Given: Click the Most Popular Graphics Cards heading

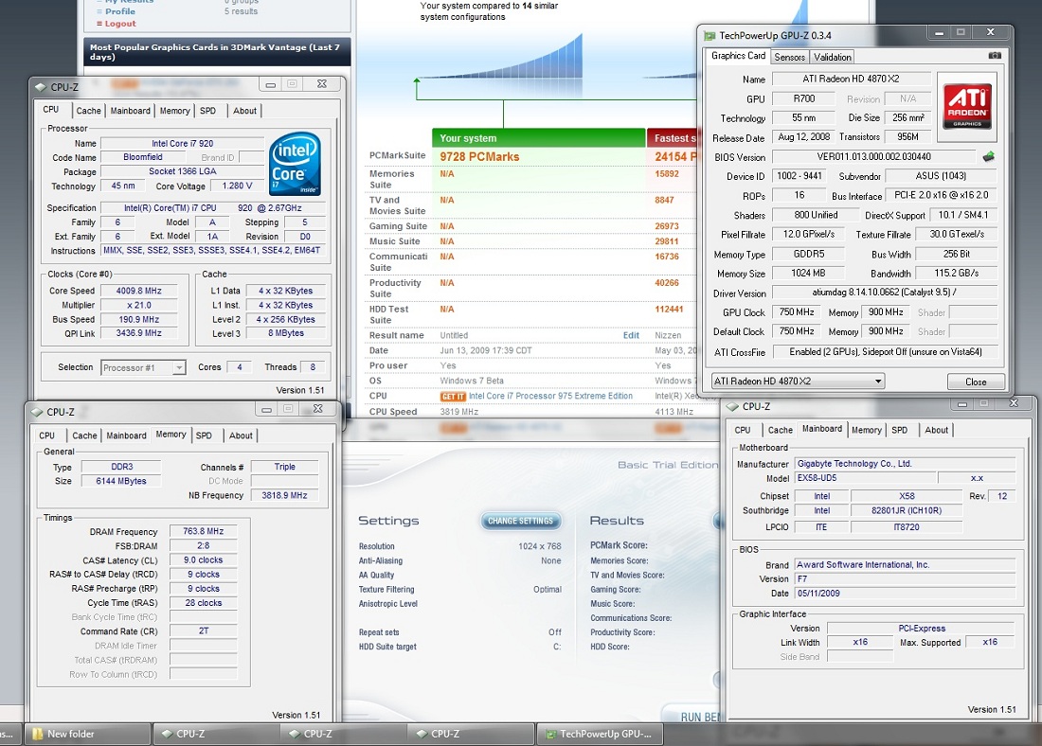Looking at the screenshot, I should [217, 52].
